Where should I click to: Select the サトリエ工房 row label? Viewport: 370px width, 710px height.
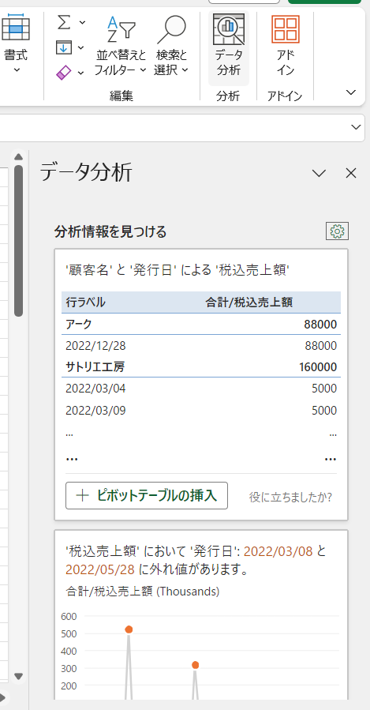(95, 366)
